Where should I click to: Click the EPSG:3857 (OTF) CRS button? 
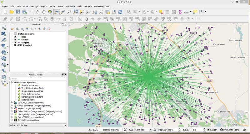tap(229, 130)
